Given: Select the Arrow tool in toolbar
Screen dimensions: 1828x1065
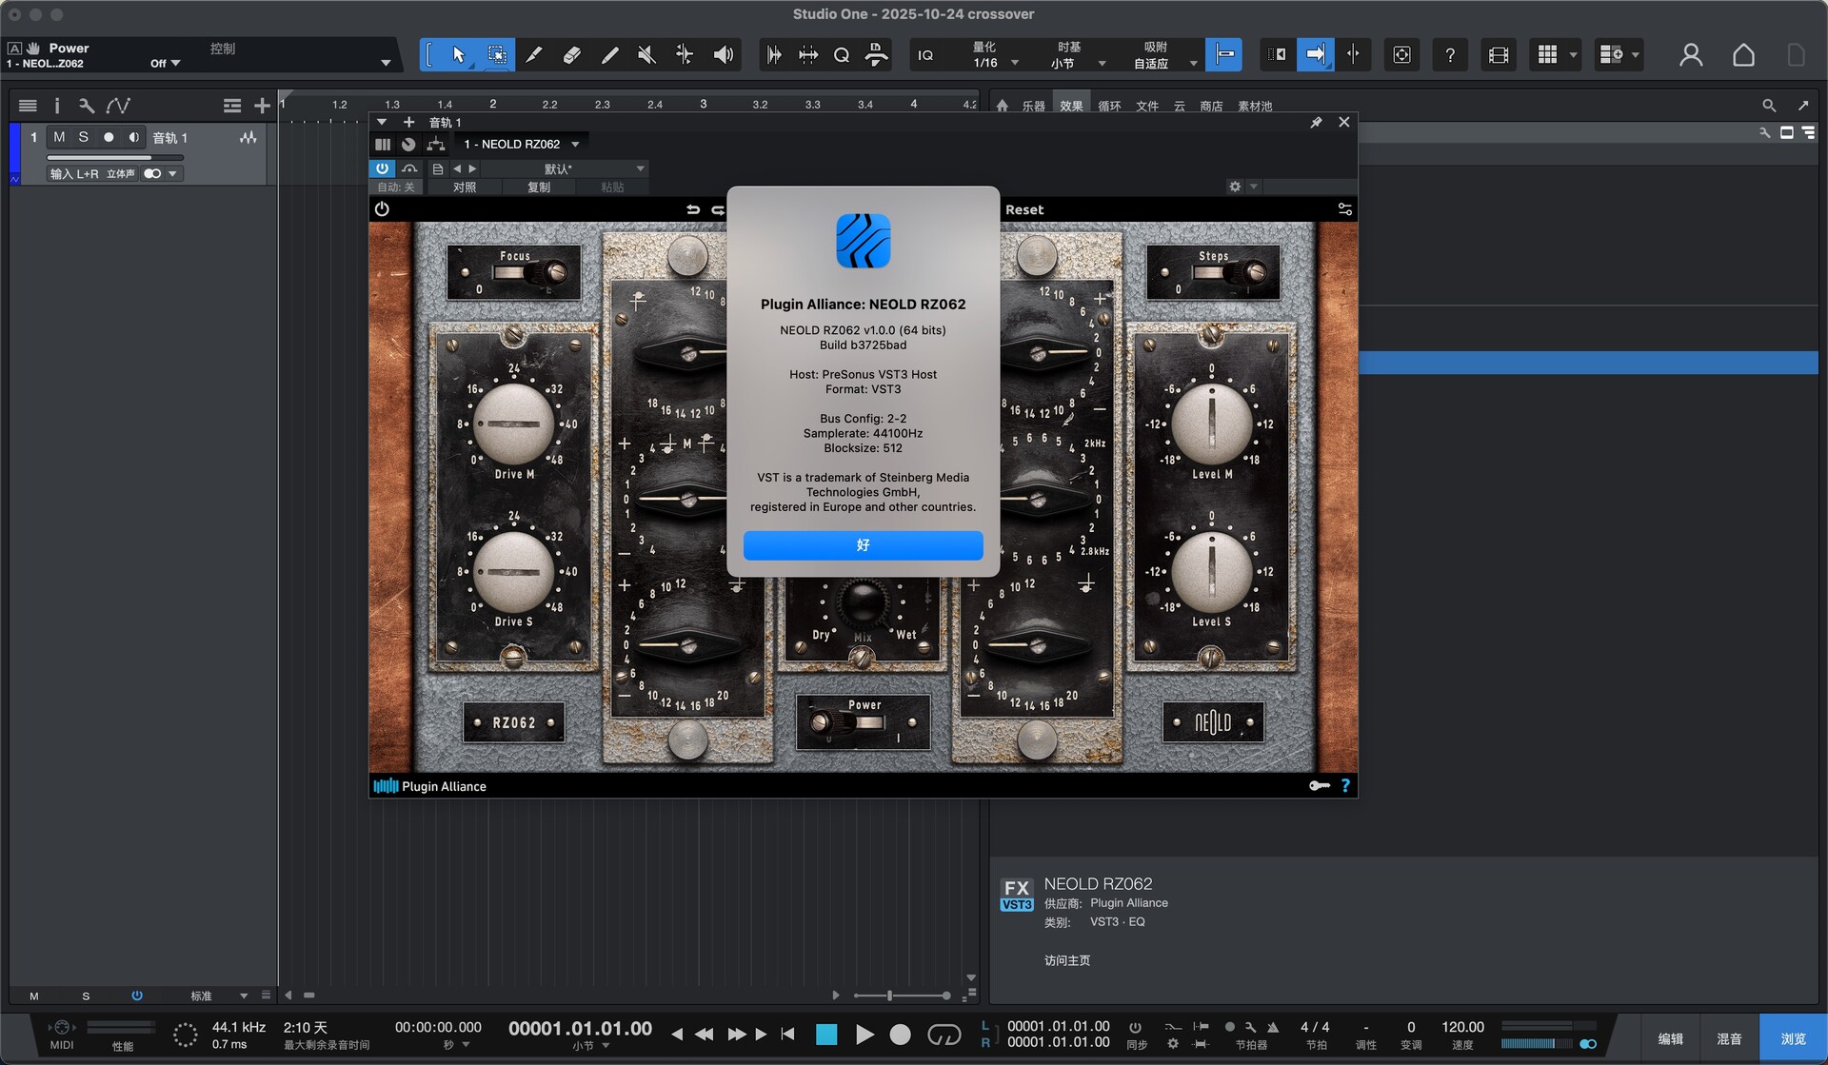Looking at the screenshot, I should (x=459, y=55).
